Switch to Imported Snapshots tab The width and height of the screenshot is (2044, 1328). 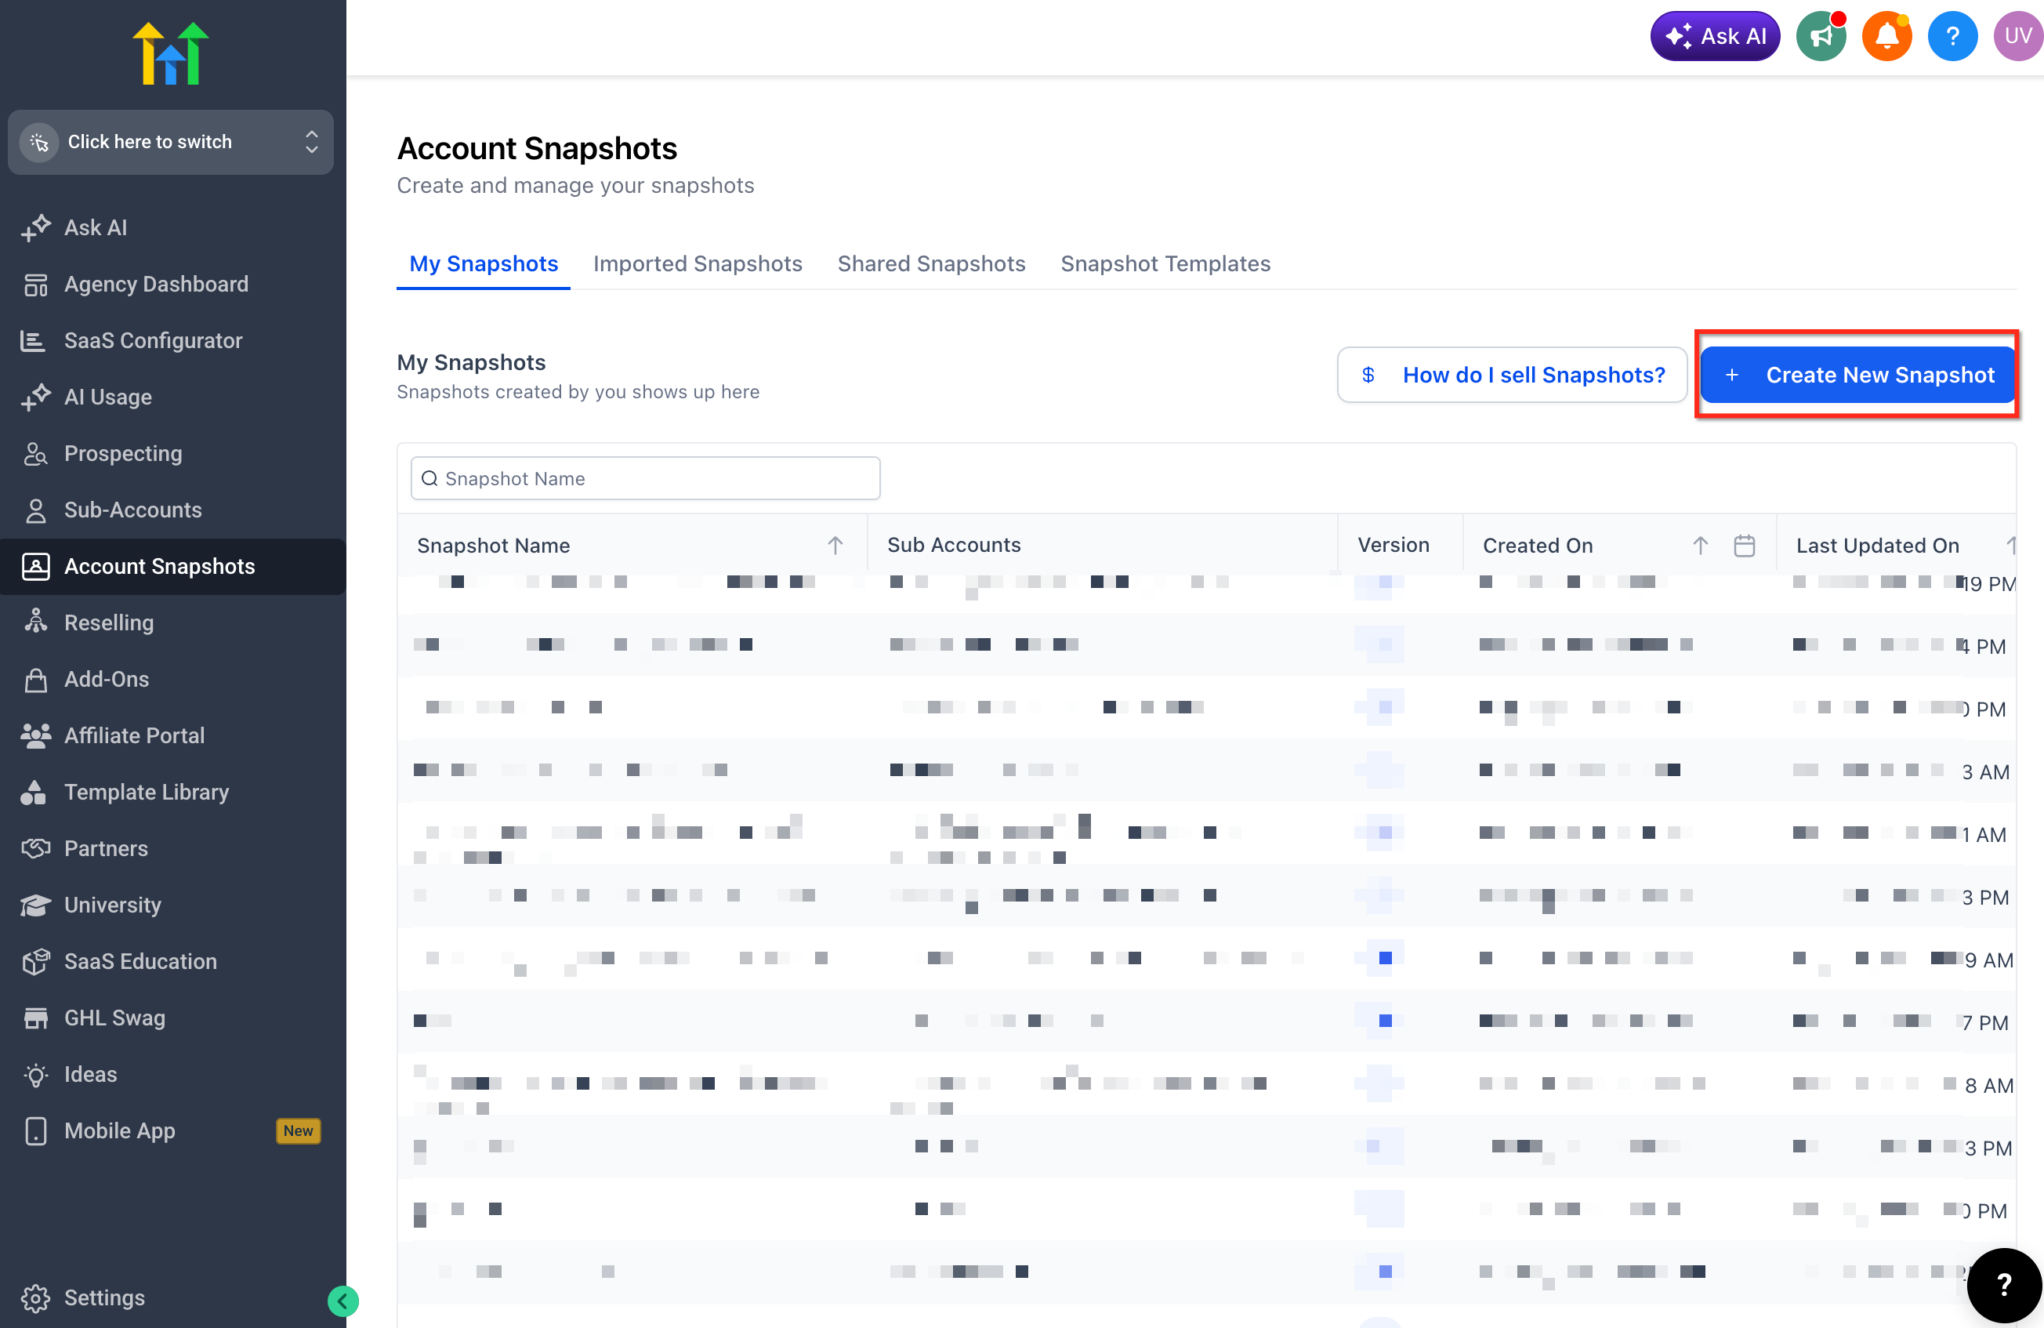(x=698, y=263)
